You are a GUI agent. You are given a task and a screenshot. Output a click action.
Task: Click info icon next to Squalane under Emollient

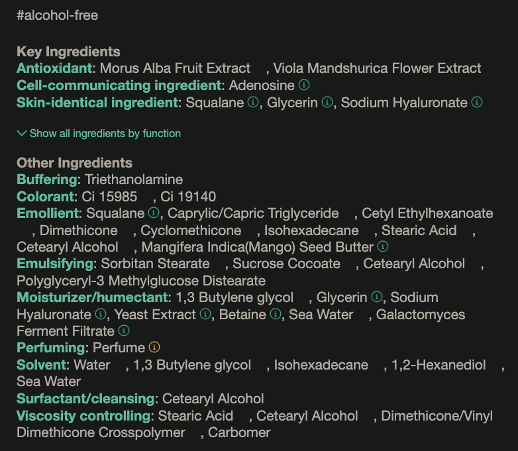coord(154,213)
